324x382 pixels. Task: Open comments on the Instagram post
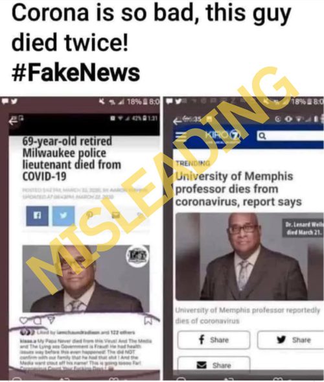37,321
